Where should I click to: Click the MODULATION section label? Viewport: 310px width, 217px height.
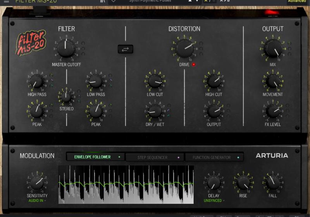[37, 156]
